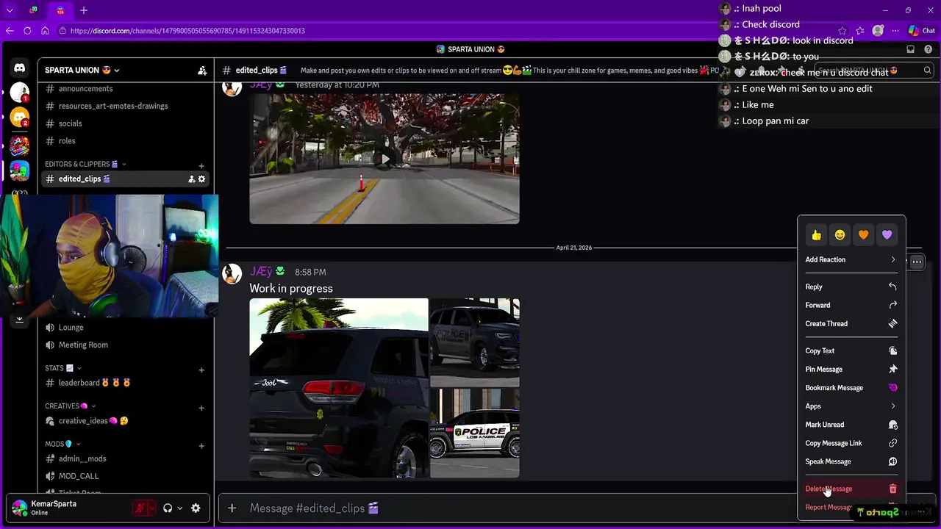Click the browser home icon
This screenshot has height=529, width=941.
coord(45,31)
